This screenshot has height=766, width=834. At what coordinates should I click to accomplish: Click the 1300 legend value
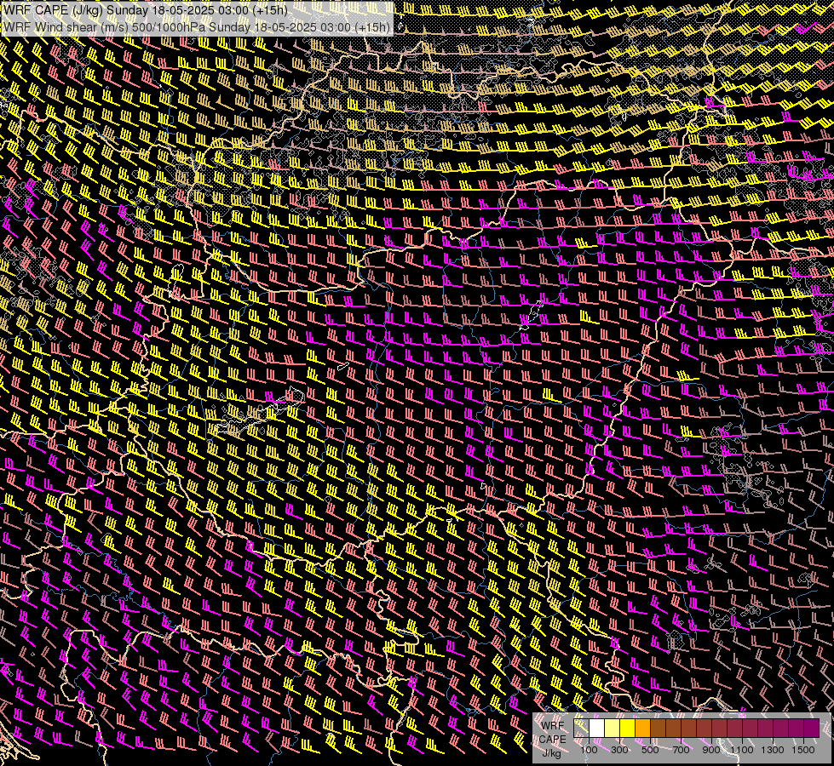773,750
